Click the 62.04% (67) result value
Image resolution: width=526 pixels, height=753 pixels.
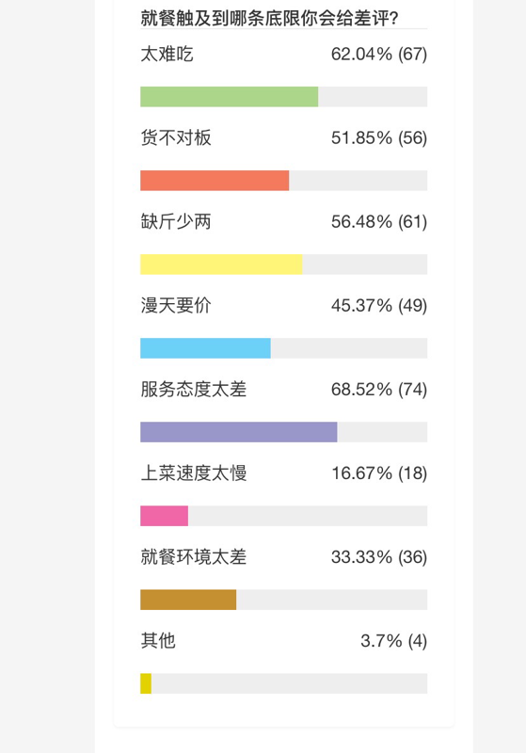tap(379, 54)
